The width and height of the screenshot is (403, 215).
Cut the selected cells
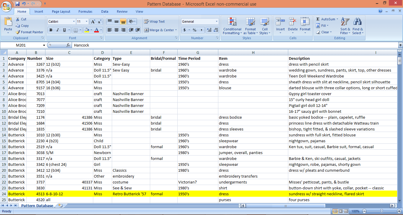pyautogui.click(x=21, y=19)
